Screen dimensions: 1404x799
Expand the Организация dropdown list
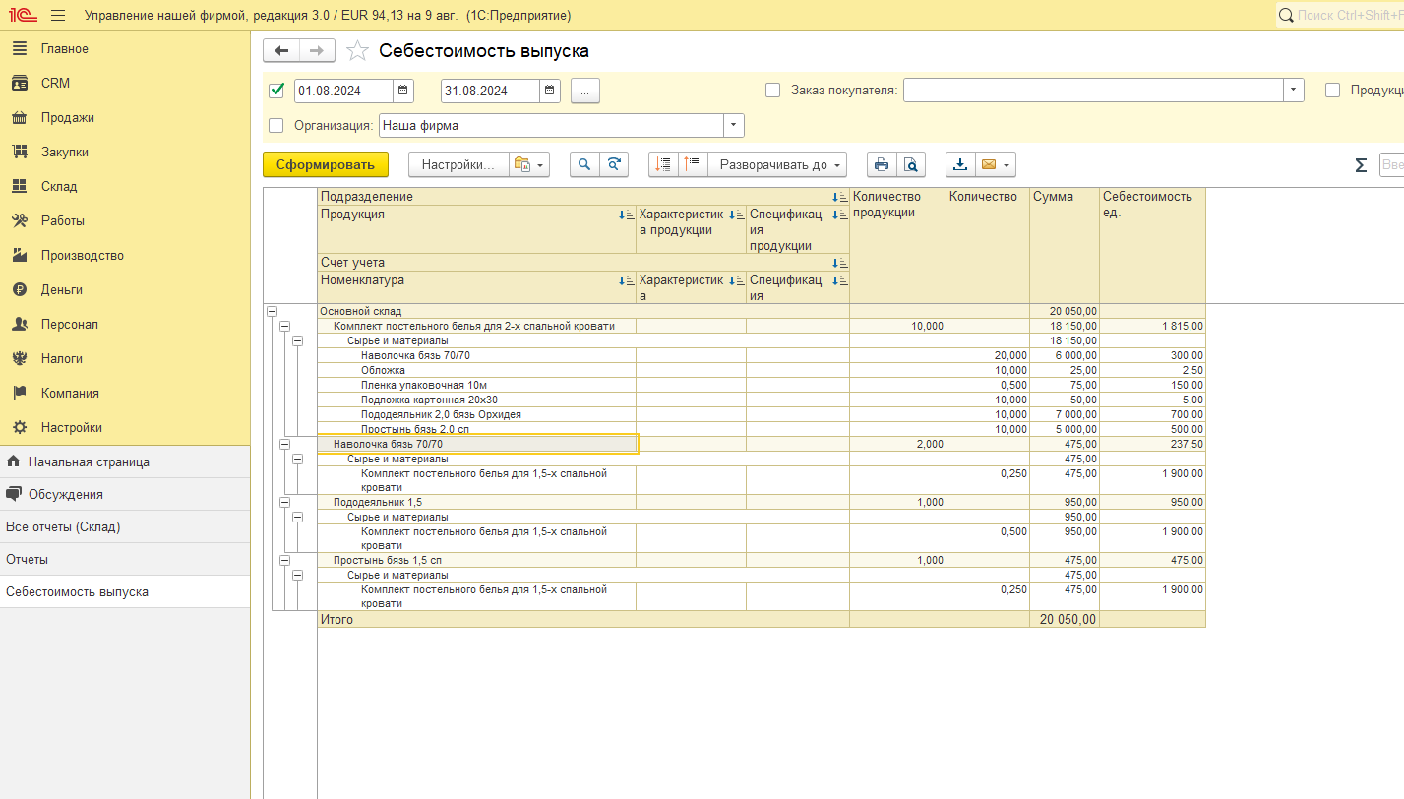click(x=734, y=126)
